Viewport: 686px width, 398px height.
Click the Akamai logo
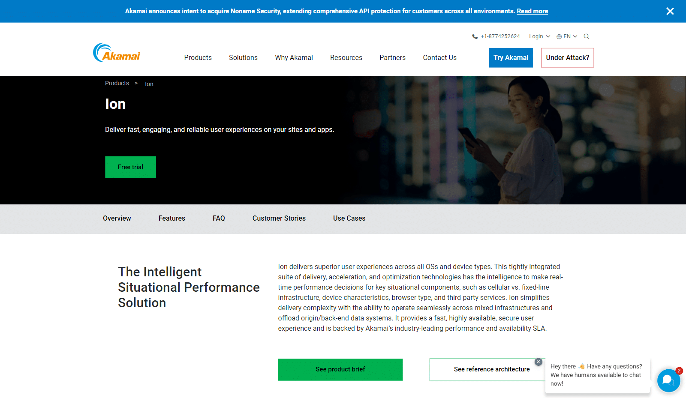pyautogui.click(x=117, y=53)
